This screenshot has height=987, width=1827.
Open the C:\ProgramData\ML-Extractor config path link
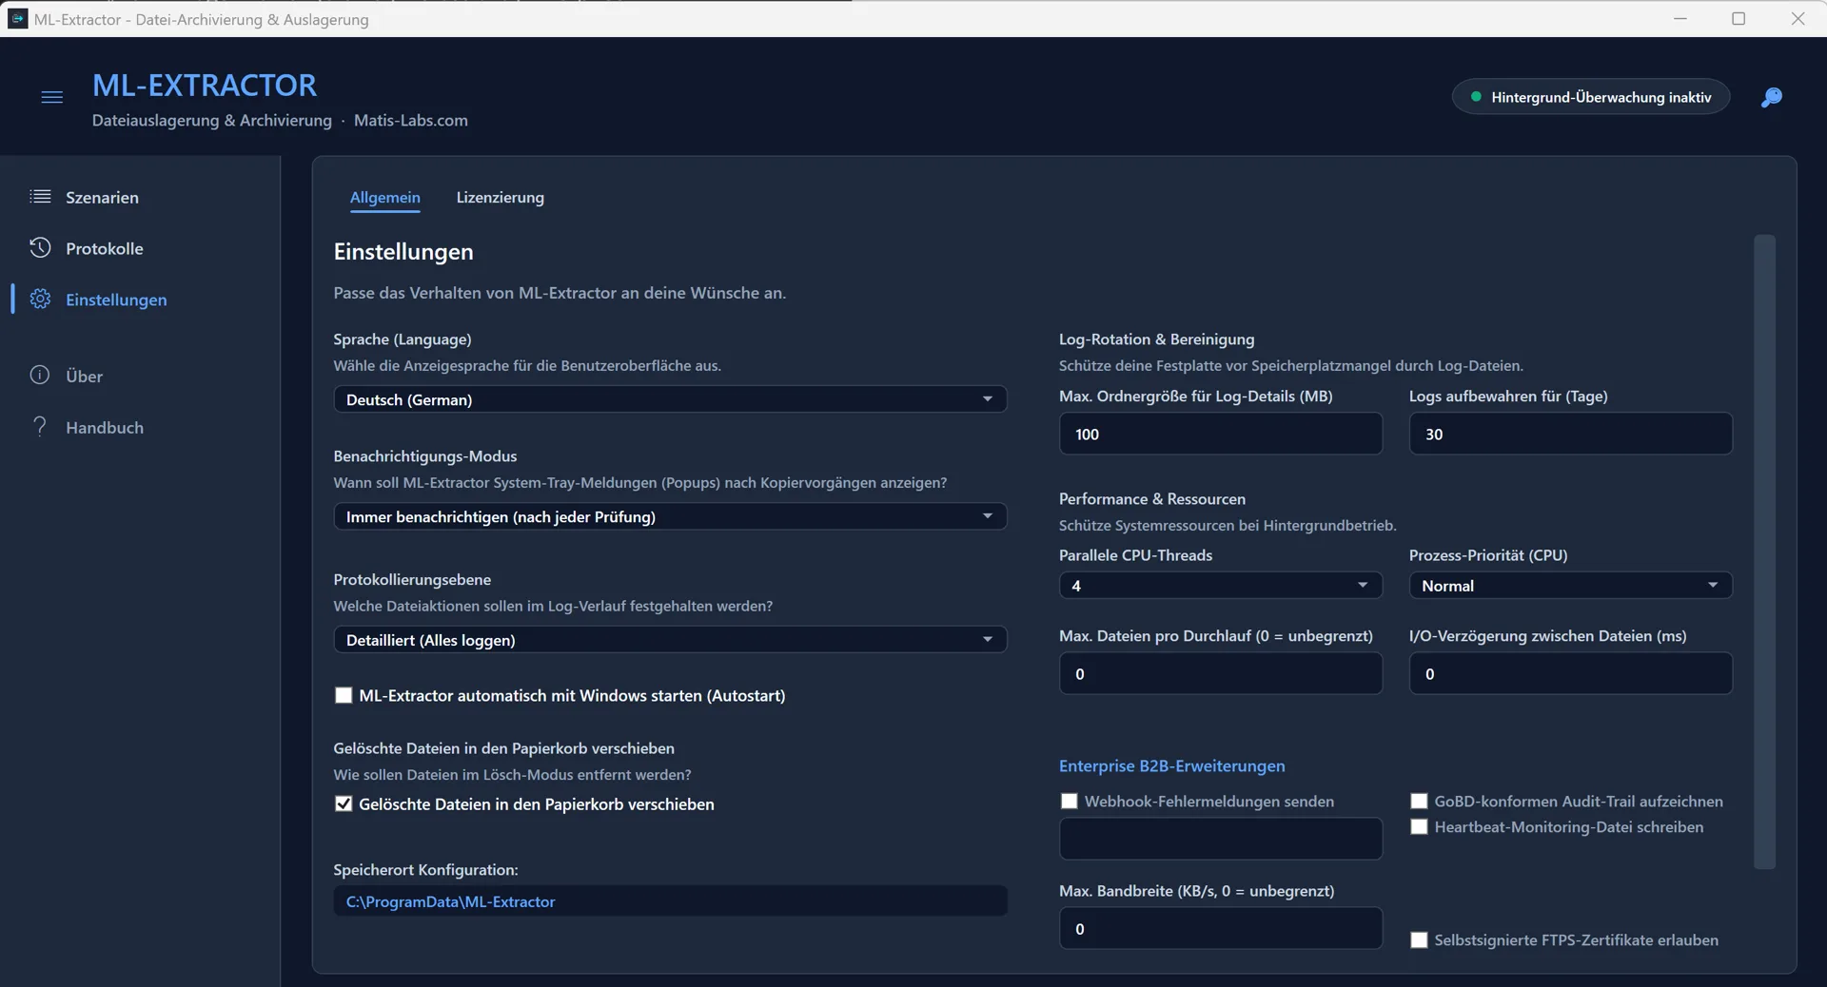450,901
